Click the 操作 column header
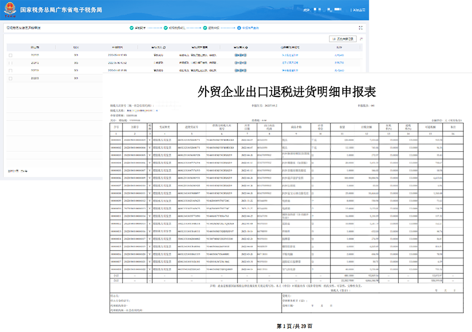The height and width of the screenshot is (332, 472). coord(339,47)
